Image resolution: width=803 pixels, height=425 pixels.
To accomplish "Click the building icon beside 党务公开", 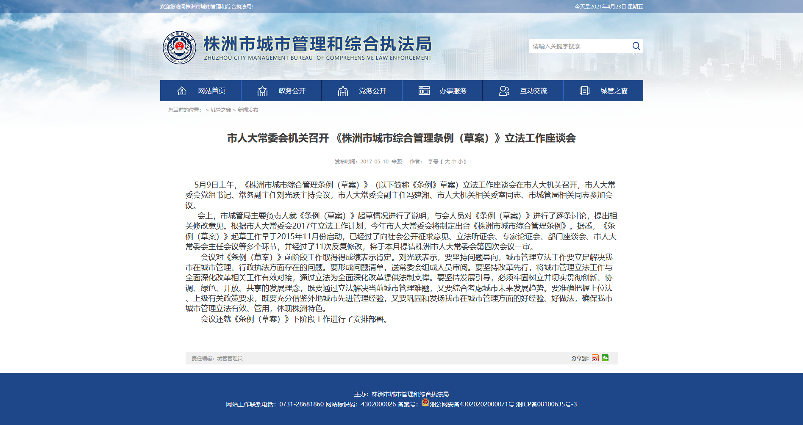I will pos(343,91).
